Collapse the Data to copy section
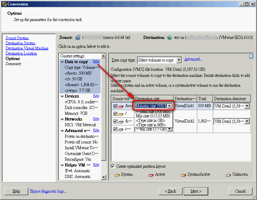This screenshot has width=257, height=200. (x=62, y=62)
